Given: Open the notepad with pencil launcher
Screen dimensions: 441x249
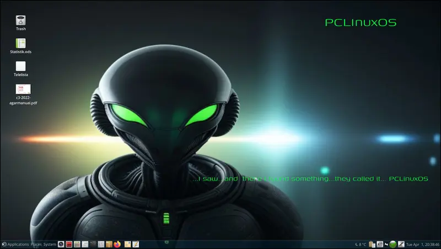Looking at the screenshot, I should tap(136, 244).
